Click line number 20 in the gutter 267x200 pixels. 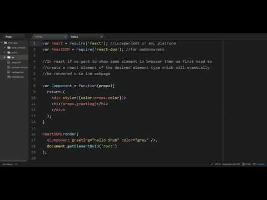(x=33, y=158)
